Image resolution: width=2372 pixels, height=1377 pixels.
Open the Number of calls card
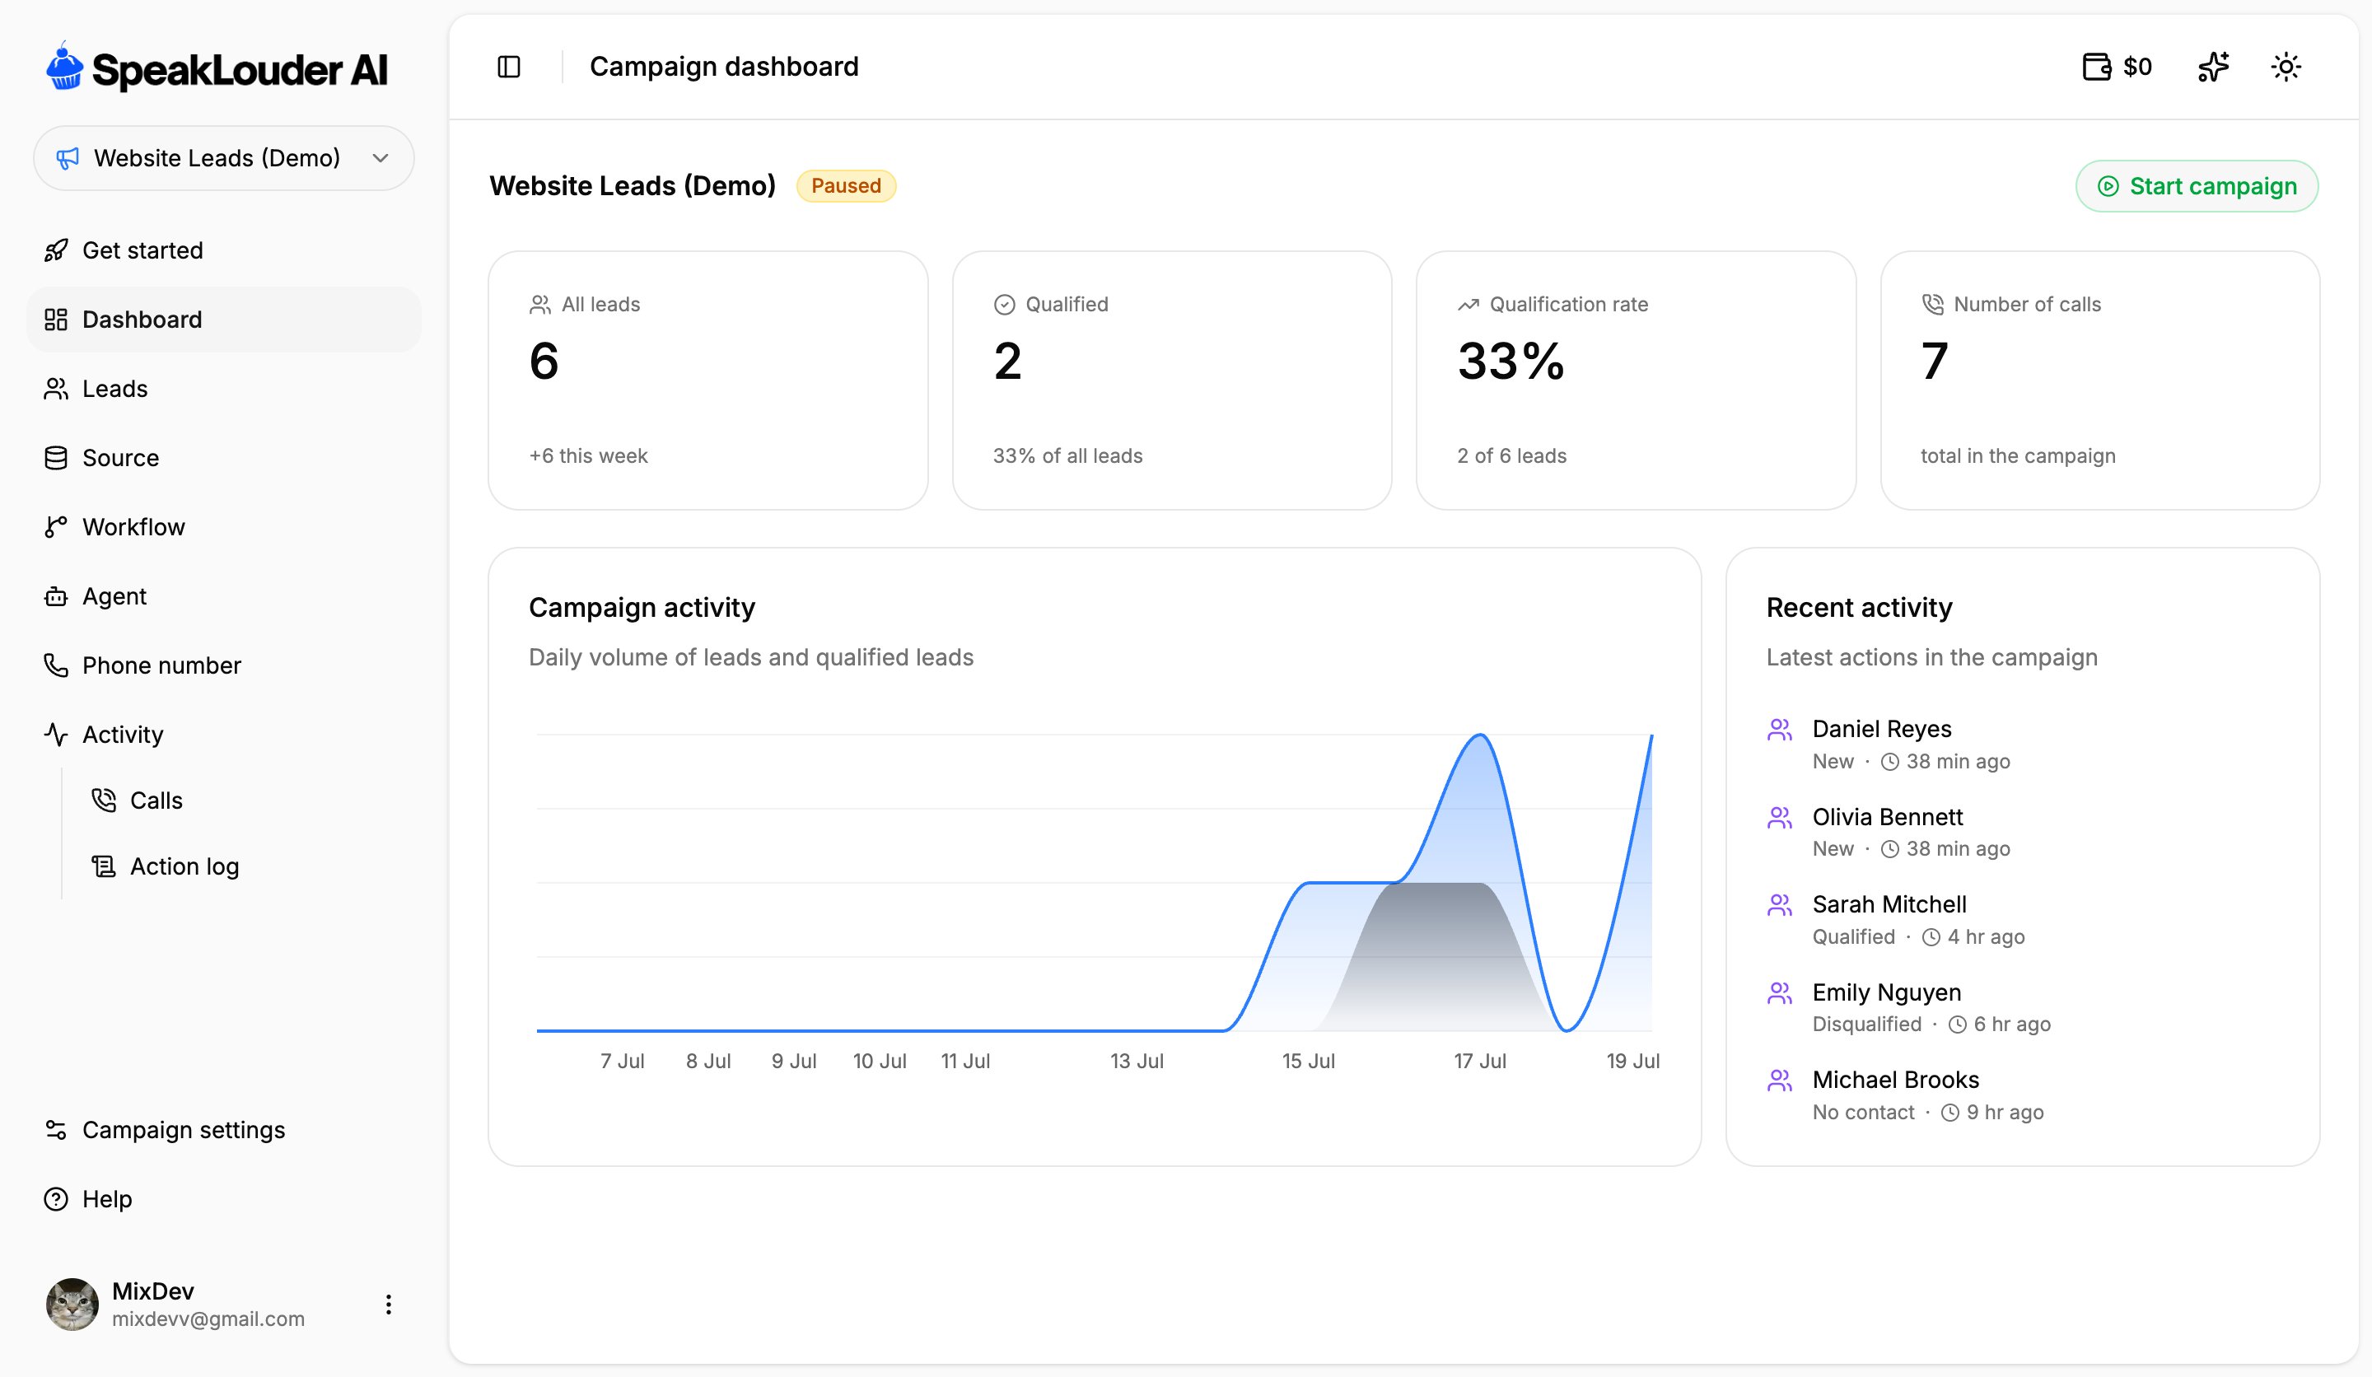pyautogui.click(x=2100, y=380)
